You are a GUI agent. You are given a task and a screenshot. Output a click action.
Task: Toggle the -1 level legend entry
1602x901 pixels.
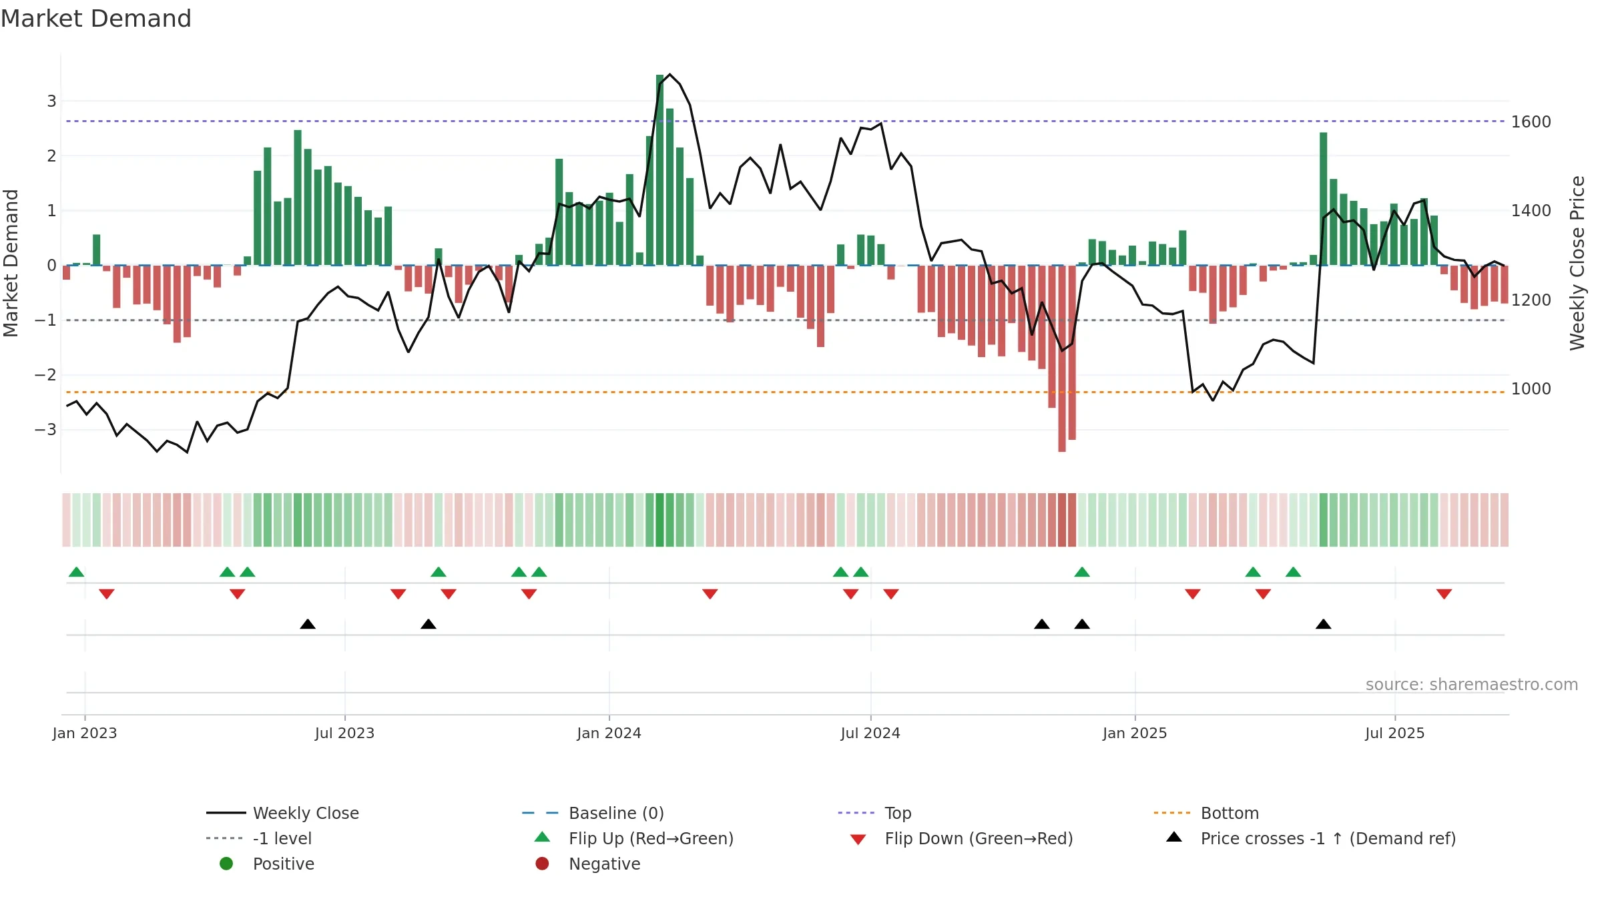coord(259,838)
